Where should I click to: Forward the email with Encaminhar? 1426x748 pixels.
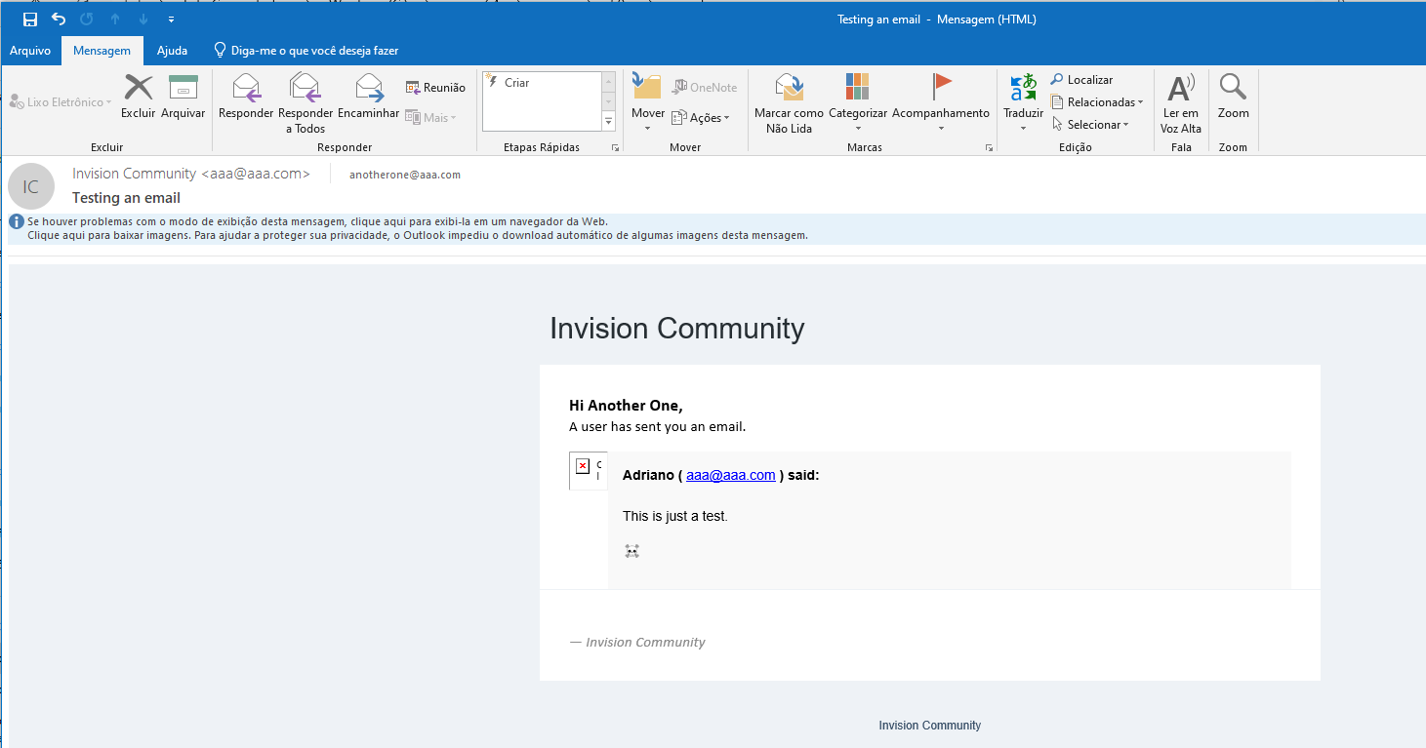pyautogui.click(x=368, y=97)
